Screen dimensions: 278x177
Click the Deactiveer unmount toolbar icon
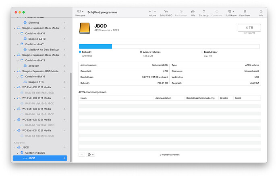(244, 11)
